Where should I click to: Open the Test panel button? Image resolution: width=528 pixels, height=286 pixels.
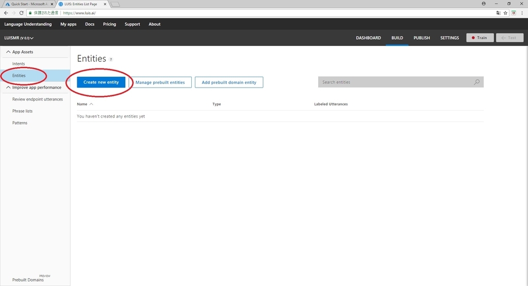click(509, 38)
